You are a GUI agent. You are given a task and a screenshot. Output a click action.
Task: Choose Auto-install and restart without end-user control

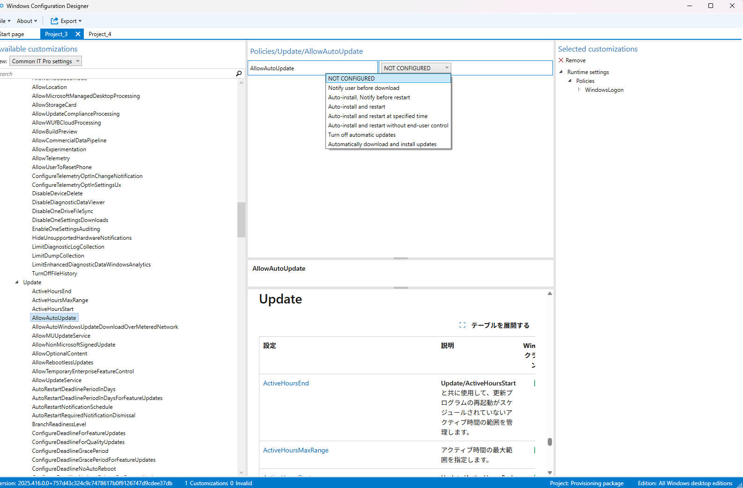point(388,126)
